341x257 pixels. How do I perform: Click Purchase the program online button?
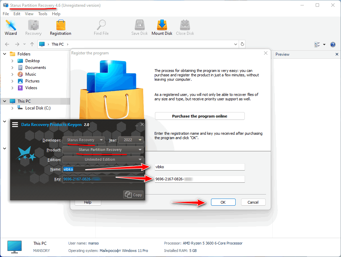(x=200, y=116)
